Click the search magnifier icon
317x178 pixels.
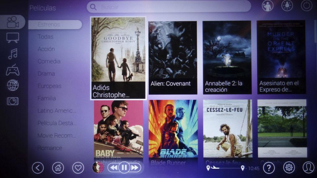[93, 7]
